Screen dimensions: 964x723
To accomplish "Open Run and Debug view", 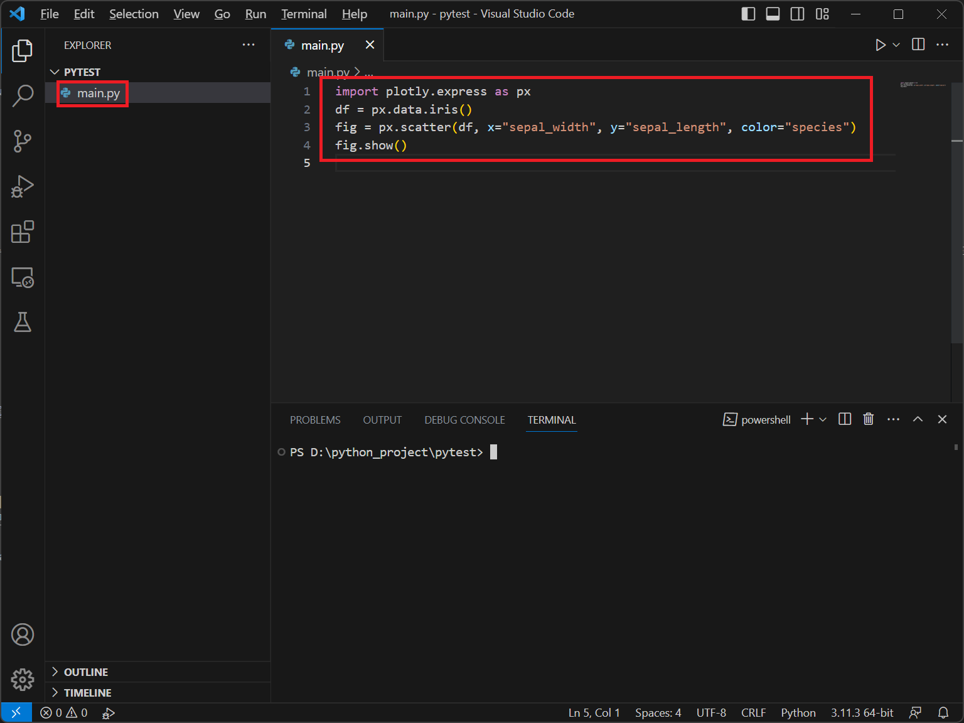I will click(23, 186).
